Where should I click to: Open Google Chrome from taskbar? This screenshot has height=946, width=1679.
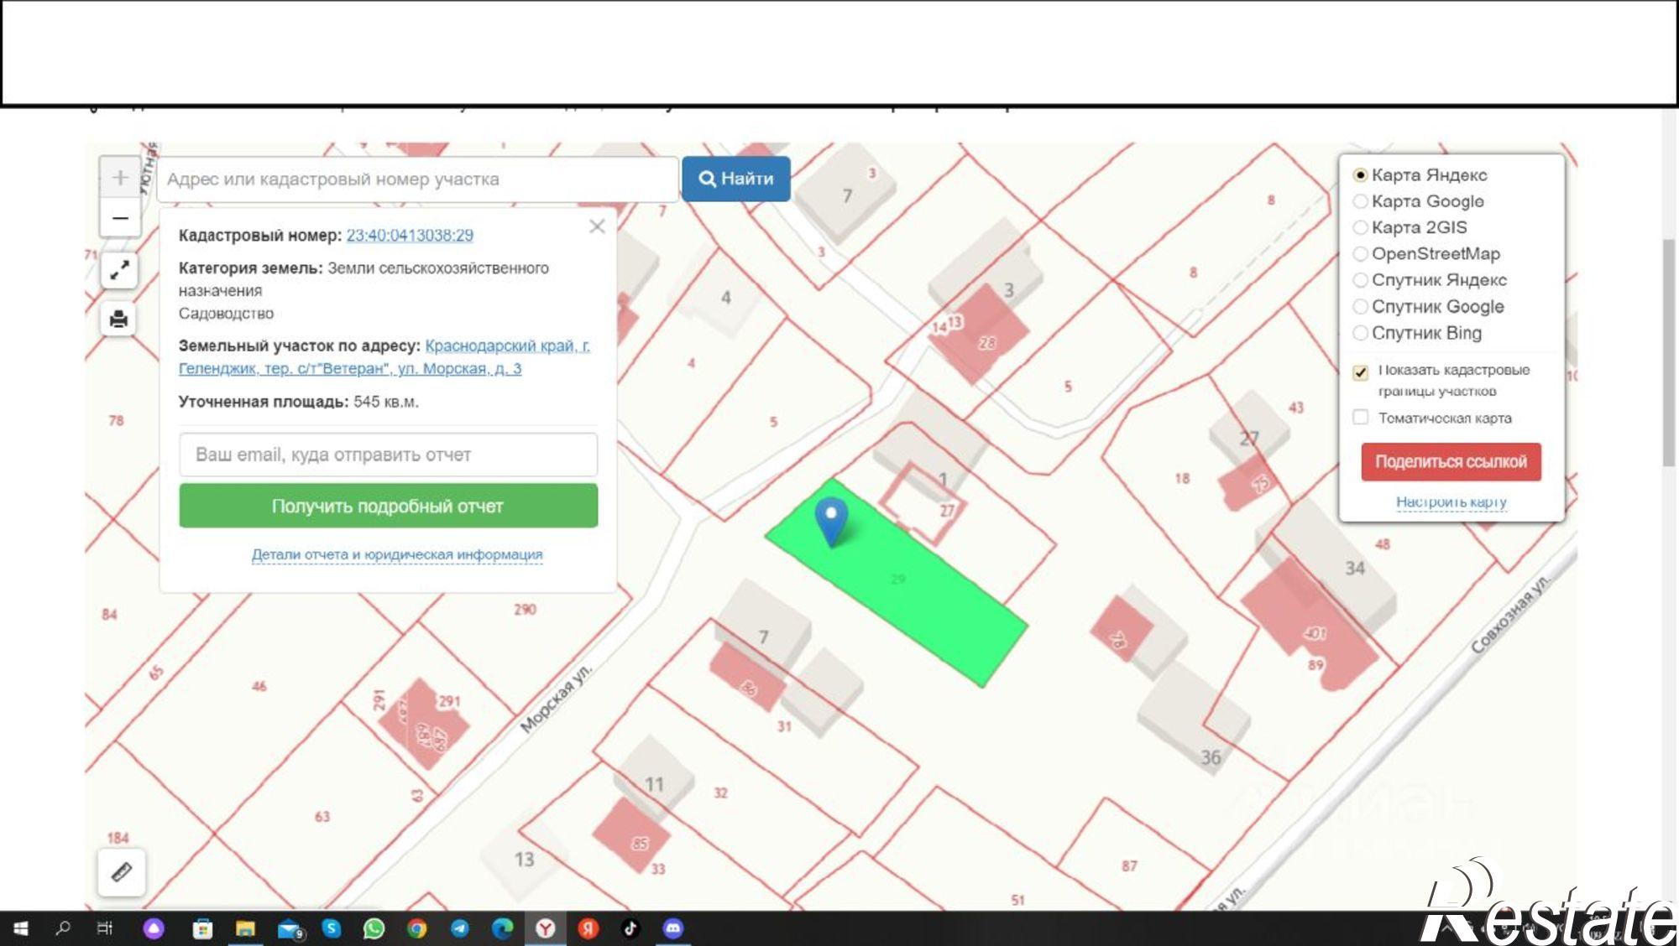coord(417,928)
